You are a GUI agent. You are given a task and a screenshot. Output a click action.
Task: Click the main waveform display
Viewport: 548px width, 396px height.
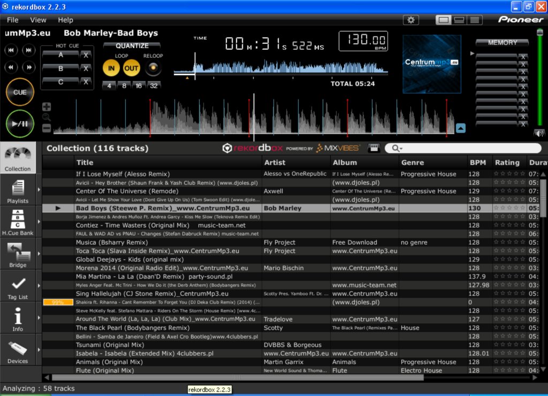(x=254, y=117)
